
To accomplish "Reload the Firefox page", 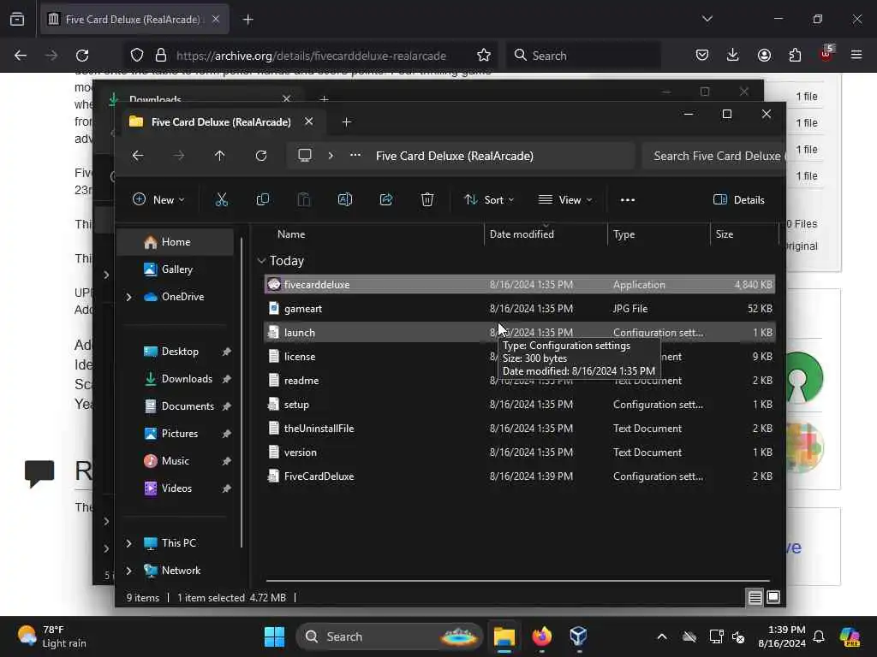I will pos(82,56).
